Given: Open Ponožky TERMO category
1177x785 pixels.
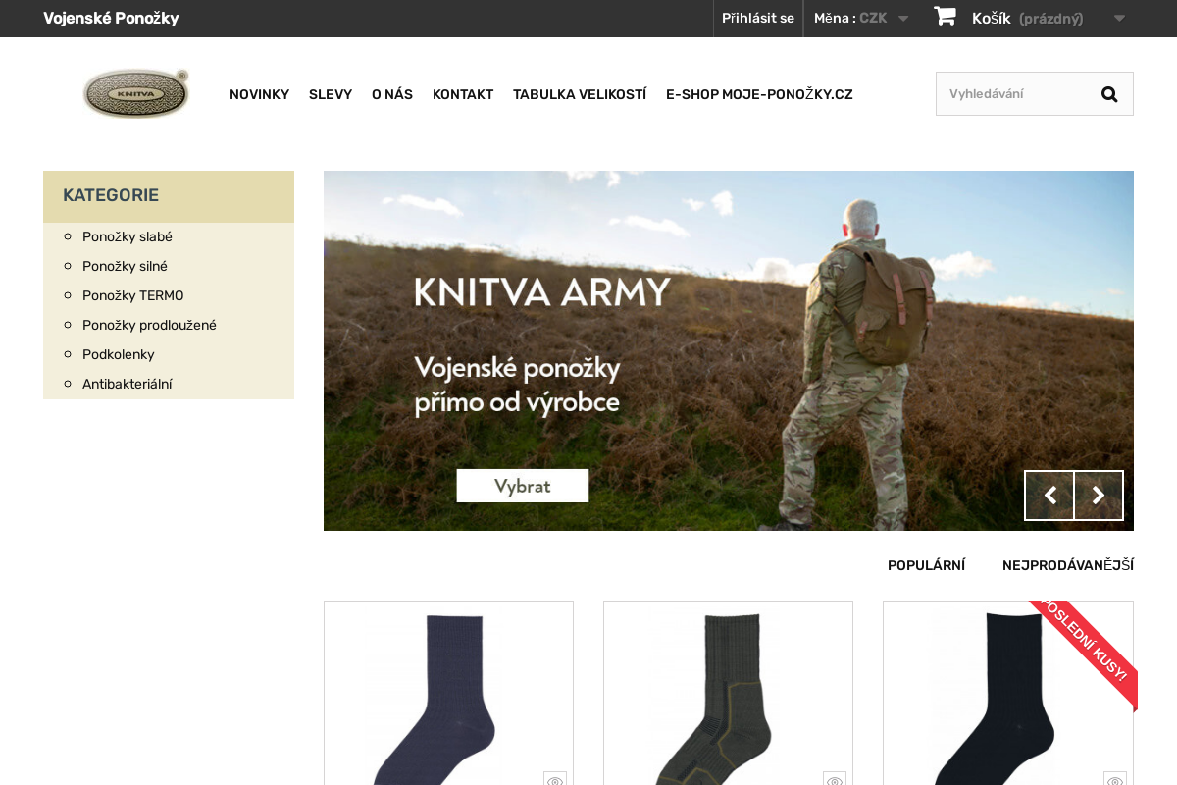Looking at the screenshot, I should click(132, 295).
